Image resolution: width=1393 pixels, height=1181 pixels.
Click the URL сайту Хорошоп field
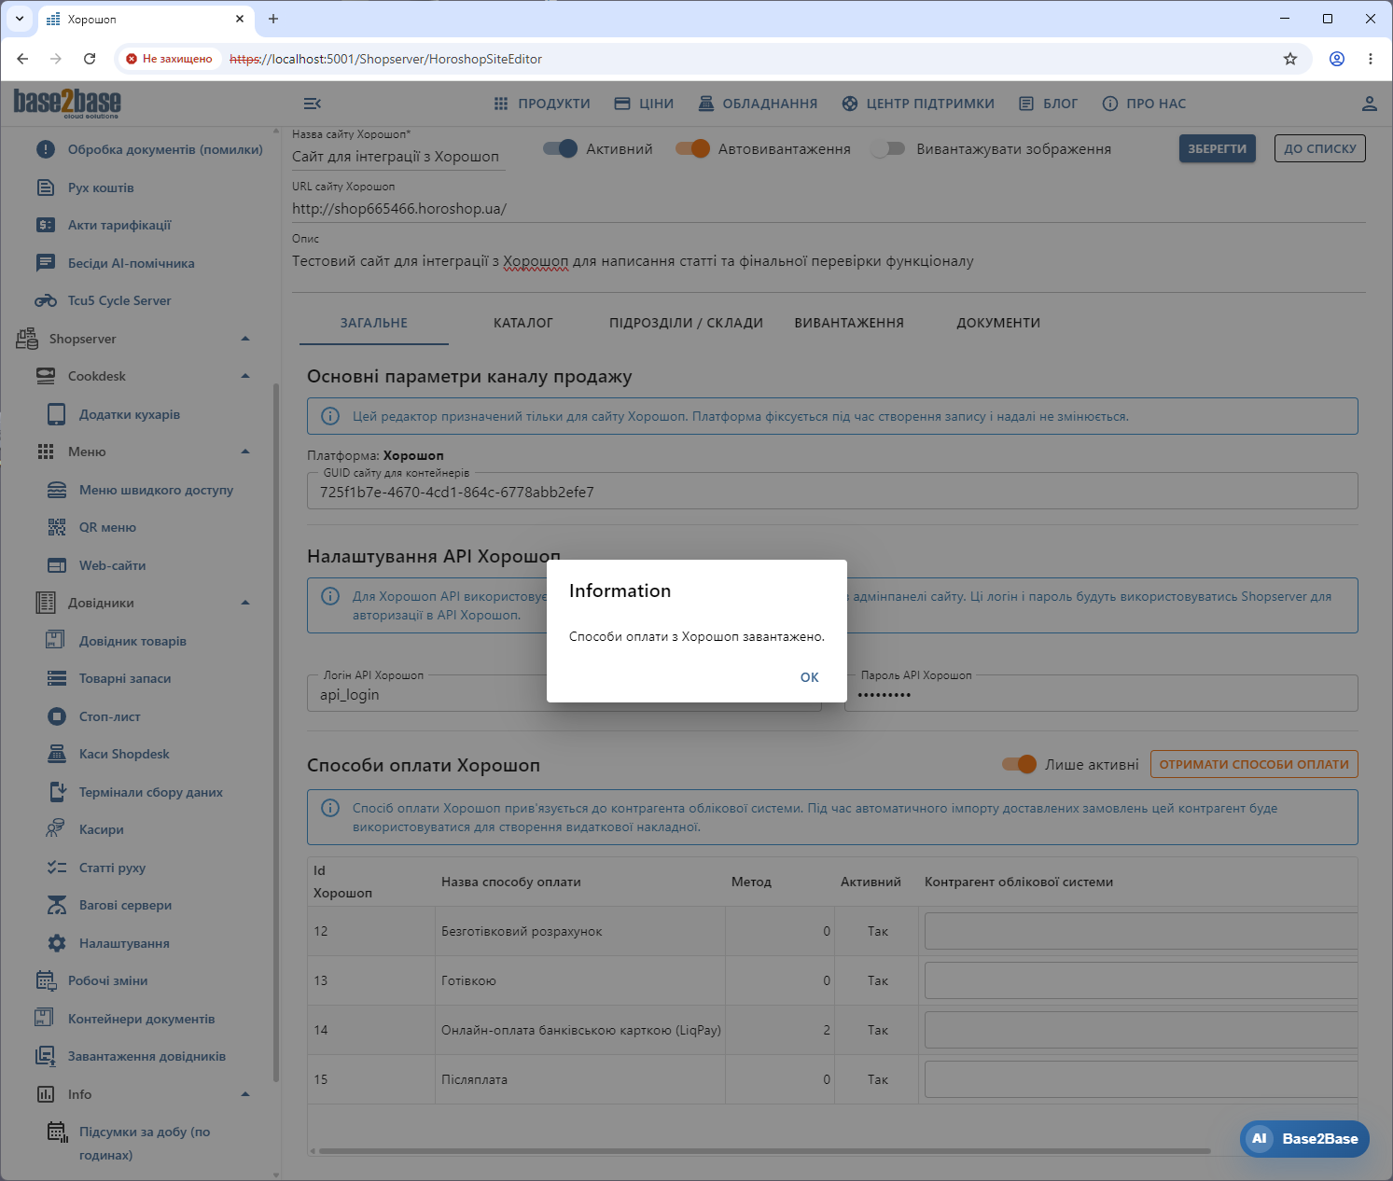tap(829, 209)
